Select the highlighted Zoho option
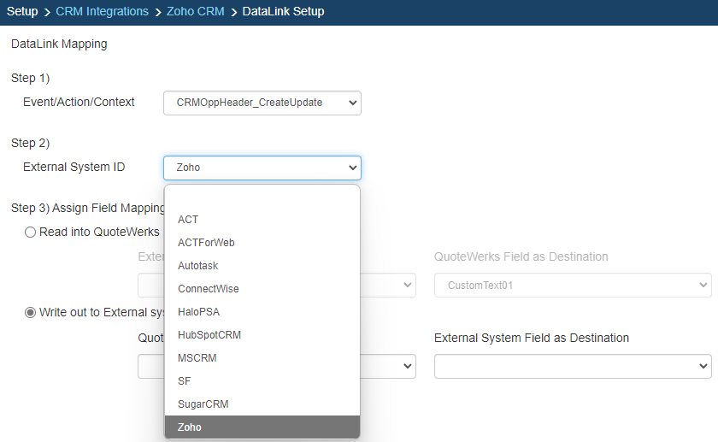 pos(190,427)
